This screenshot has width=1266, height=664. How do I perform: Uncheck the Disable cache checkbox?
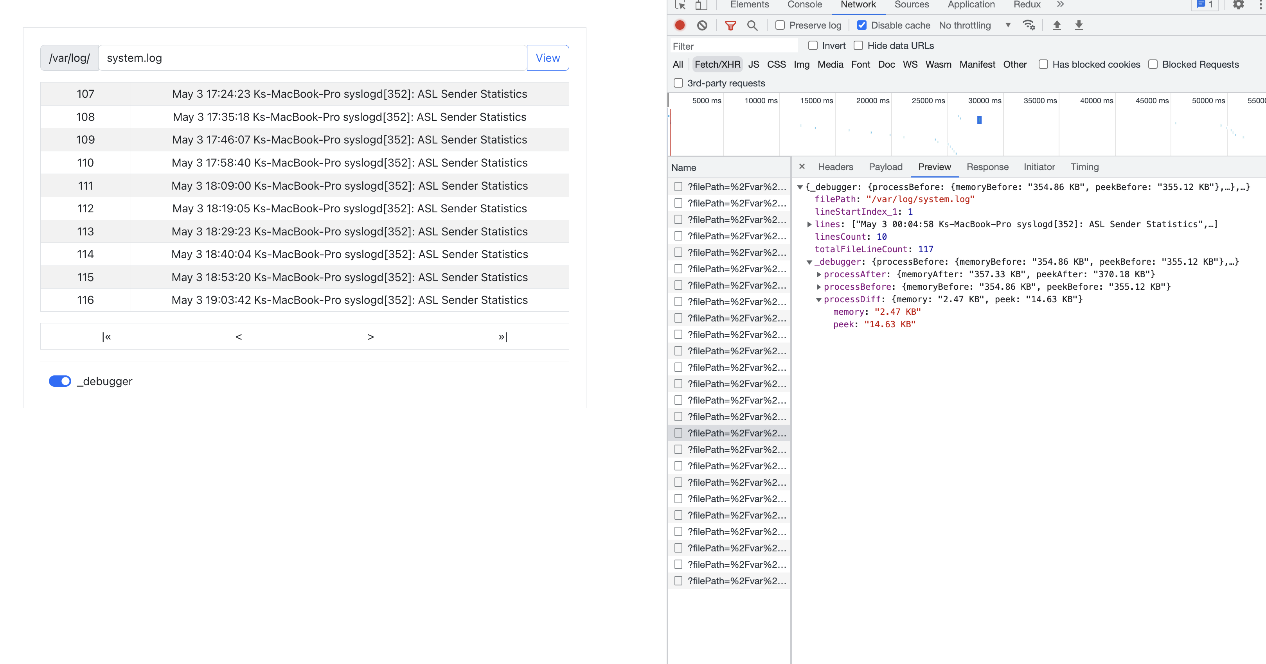click(x=861, y=25)
